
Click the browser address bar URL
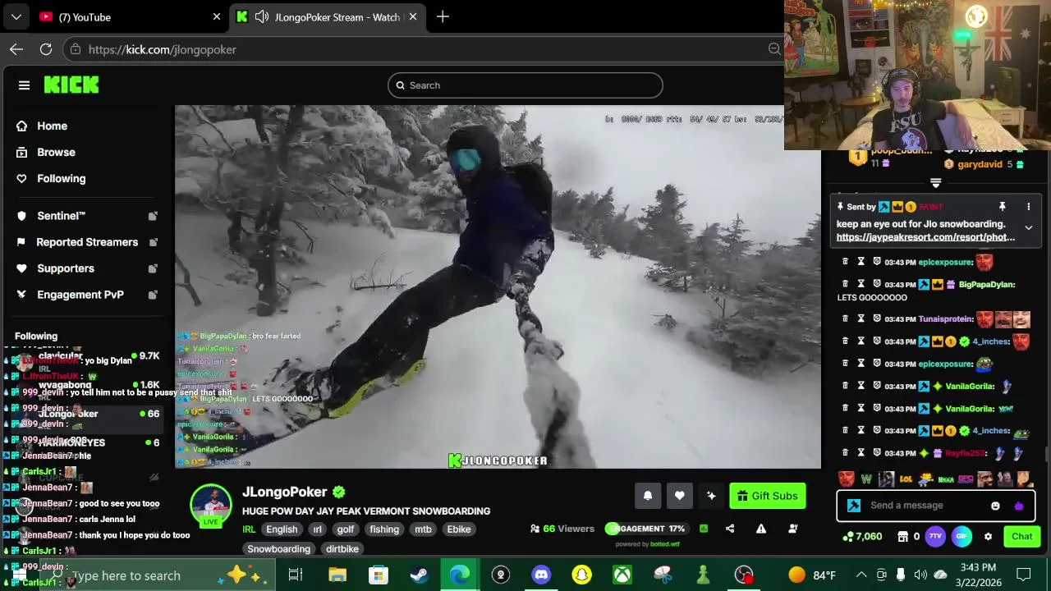pyautogui.click(x=163, y=49)
